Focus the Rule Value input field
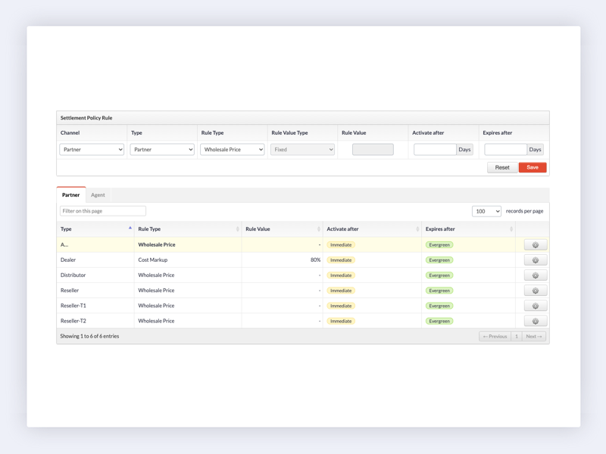This screenshot has height=454, width=606. pyautogui.click(x=373, y=149)
